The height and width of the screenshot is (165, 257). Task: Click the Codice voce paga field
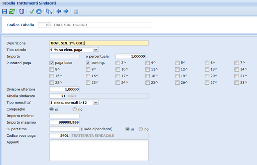59,136
